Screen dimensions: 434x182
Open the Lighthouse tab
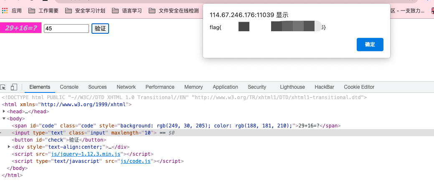292,87
